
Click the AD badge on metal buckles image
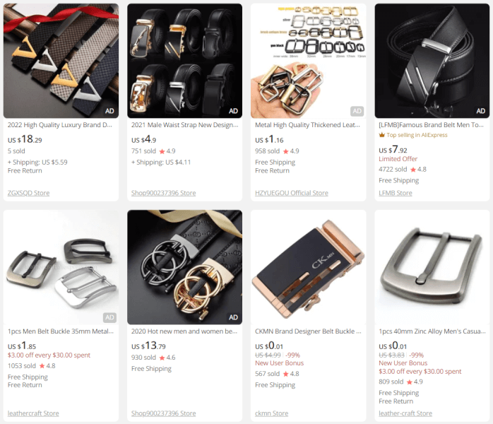[x=357, y=111]
